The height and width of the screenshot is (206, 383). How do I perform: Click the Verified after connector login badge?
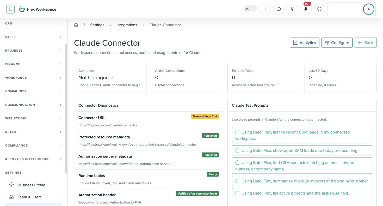197,193
